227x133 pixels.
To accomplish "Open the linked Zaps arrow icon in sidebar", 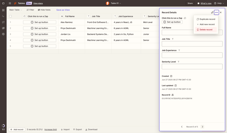I will [x=3, y=16].
